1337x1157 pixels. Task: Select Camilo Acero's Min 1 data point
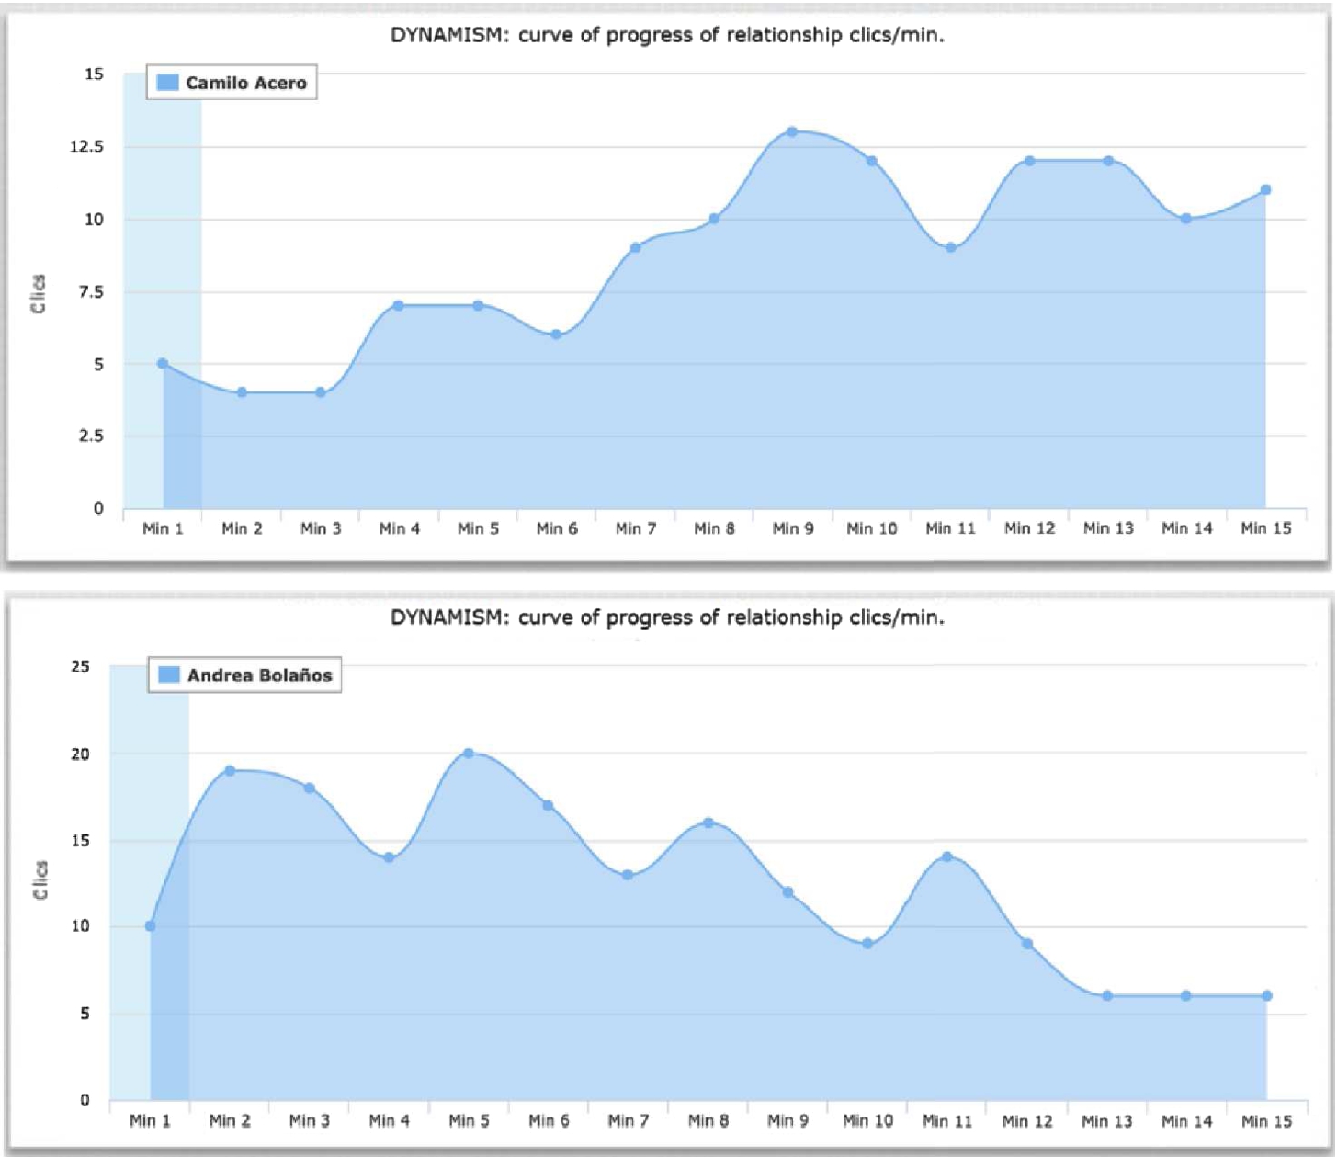click(163, 364)
